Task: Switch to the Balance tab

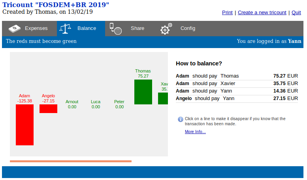Action: pos(81,28)
